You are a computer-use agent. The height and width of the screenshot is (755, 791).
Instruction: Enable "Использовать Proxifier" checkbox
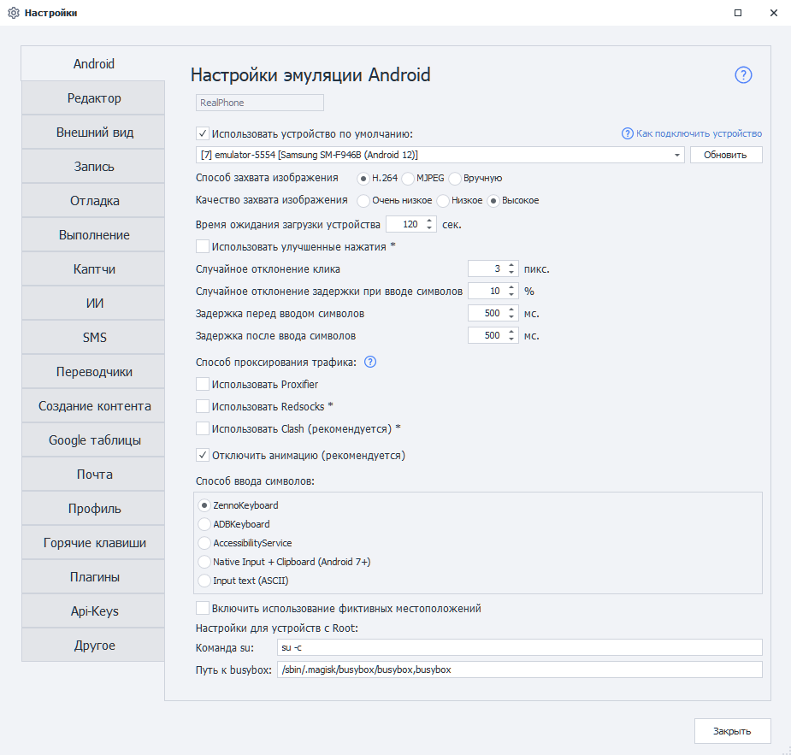pyautogui.click(x=203, y=384)
